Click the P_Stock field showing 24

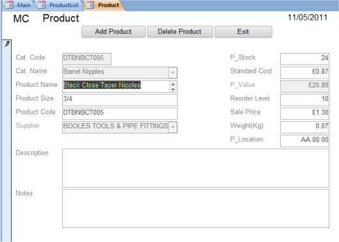304,59
